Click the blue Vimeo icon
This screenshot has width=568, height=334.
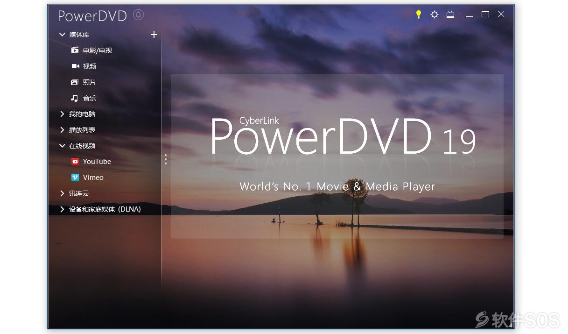pyautogui.click(x=75, y=178)
